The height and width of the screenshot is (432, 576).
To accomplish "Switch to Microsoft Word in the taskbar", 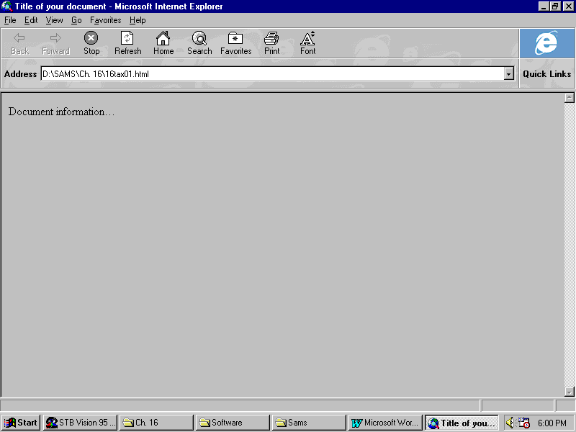I will pos(384,423).
